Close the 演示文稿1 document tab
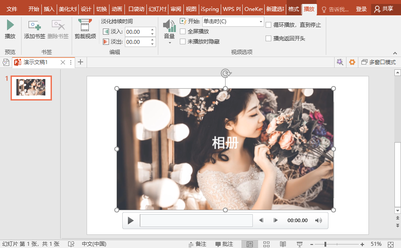The height and width of the screenshot is (248, 401). [x=63, y=62]
